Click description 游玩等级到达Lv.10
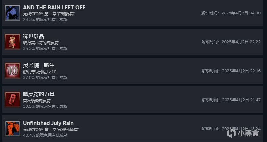The width and height of the screenshot is (267, 142). point(40,72)
